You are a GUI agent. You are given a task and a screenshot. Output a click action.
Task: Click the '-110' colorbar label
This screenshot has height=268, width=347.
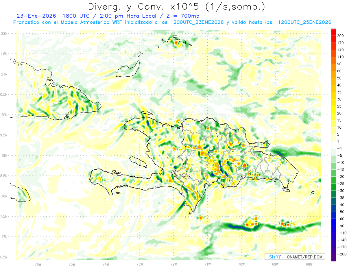(x=342, y=233)
